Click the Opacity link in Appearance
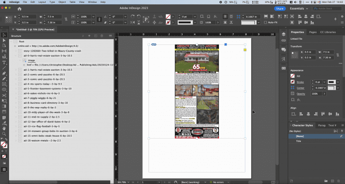The height and width of the screenshot is (184, 345). (x=301, y=94)
